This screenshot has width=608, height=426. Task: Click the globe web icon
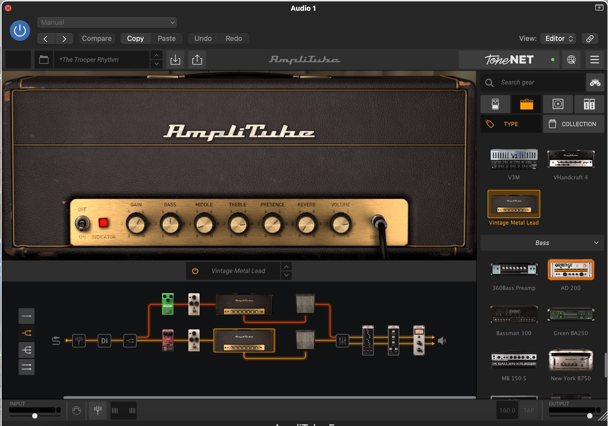[571, 59]
